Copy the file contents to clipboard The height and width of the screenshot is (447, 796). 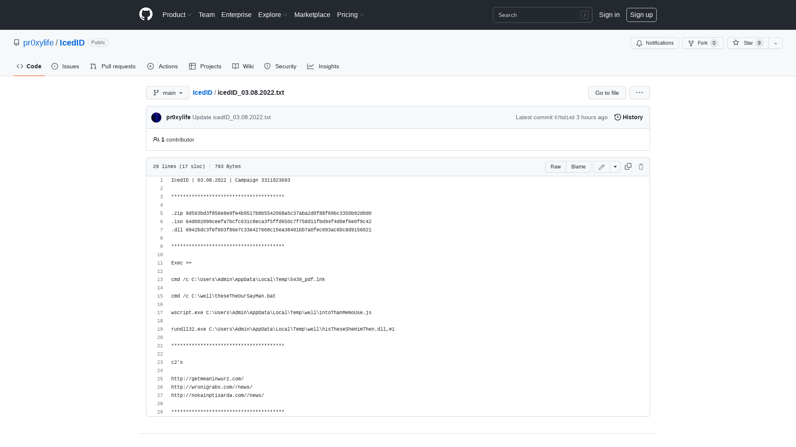tap(628, 166)
